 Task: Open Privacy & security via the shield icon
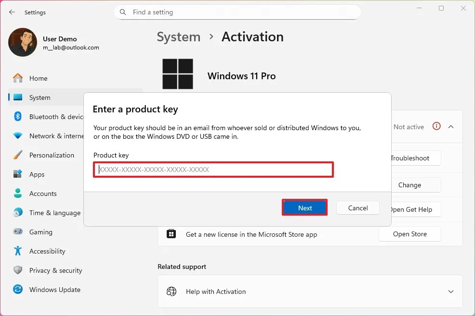point(17,270)
